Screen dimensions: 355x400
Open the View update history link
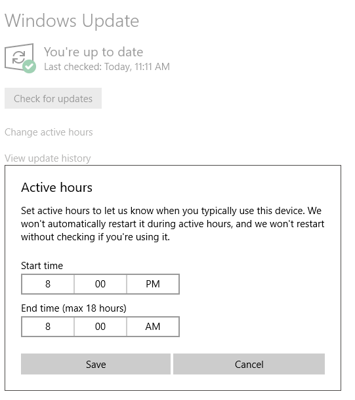[47, 158]
